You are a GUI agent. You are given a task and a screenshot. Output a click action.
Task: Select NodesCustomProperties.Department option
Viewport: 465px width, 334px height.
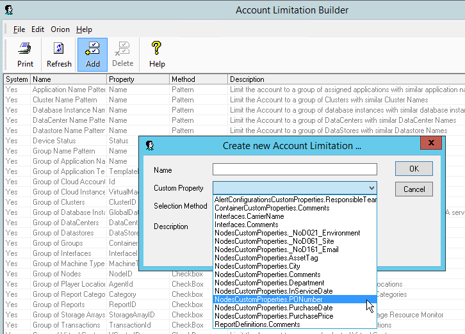click(295, 283)
